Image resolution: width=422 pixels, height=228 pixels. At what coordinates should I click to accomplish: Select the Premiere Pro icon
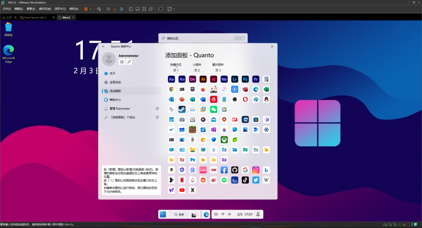pyautogui.click(x=256, y=79)
